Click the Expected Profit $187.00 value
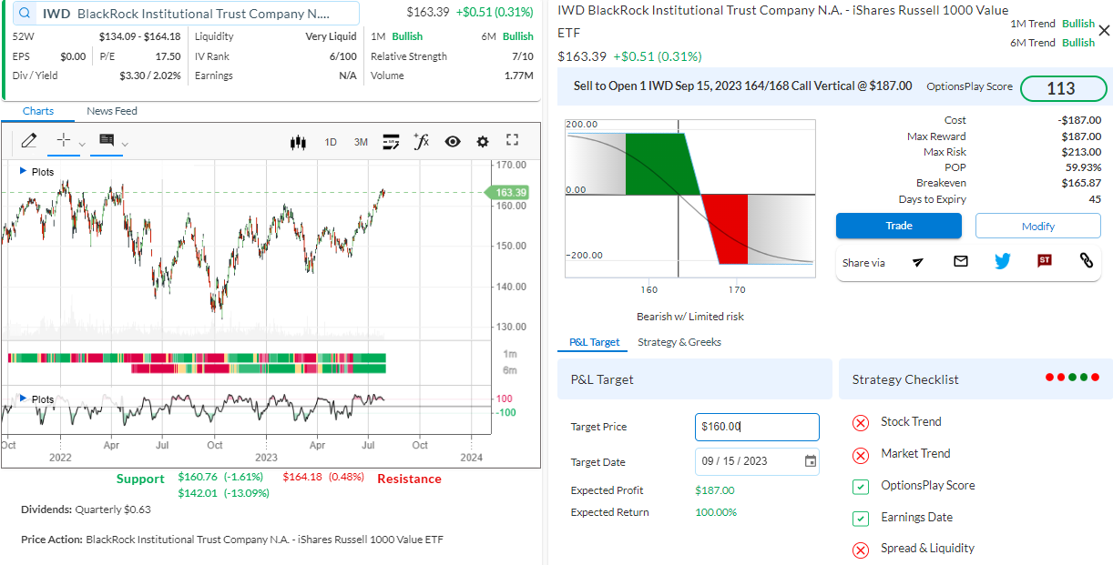Image resolution: width=1113 pixels, height=565 pixels. [714, 490]
